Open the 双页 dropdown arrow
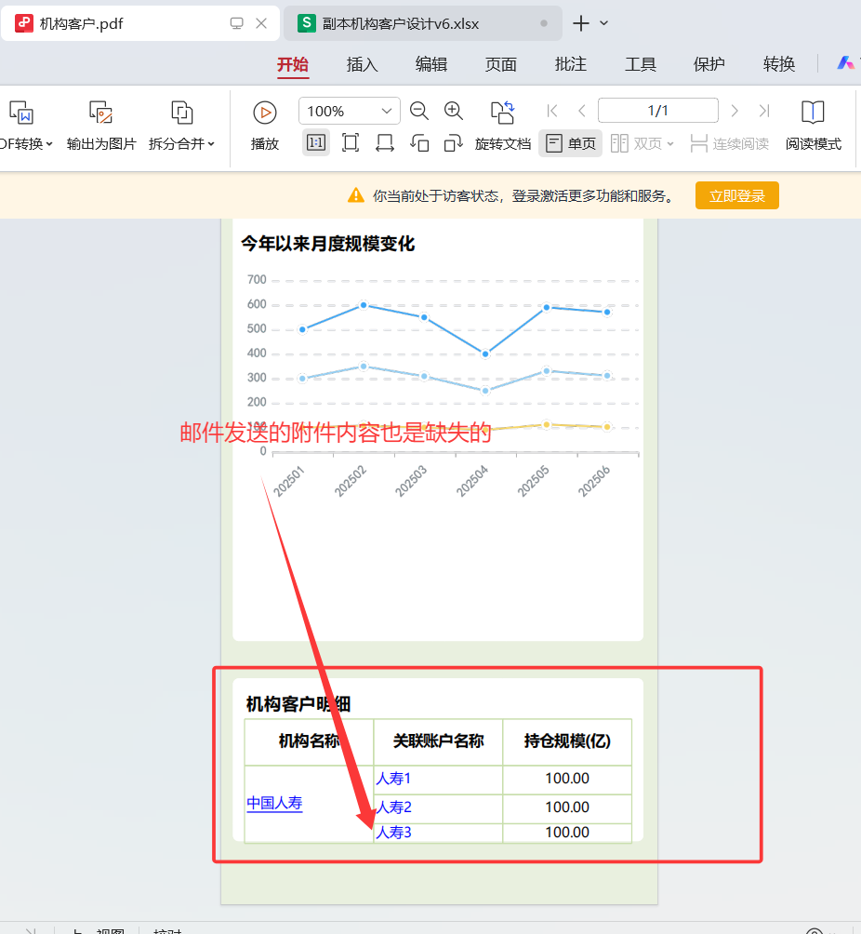 [x=670, y=143]
